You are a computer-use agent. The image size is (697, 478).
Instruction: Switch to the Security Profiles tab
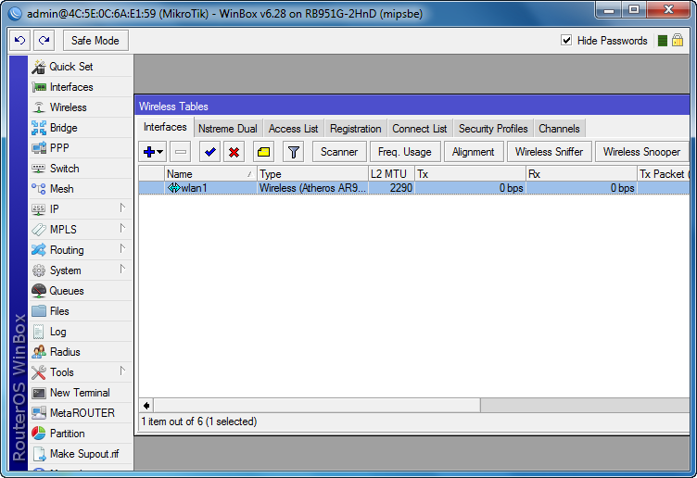coord(493,129)
